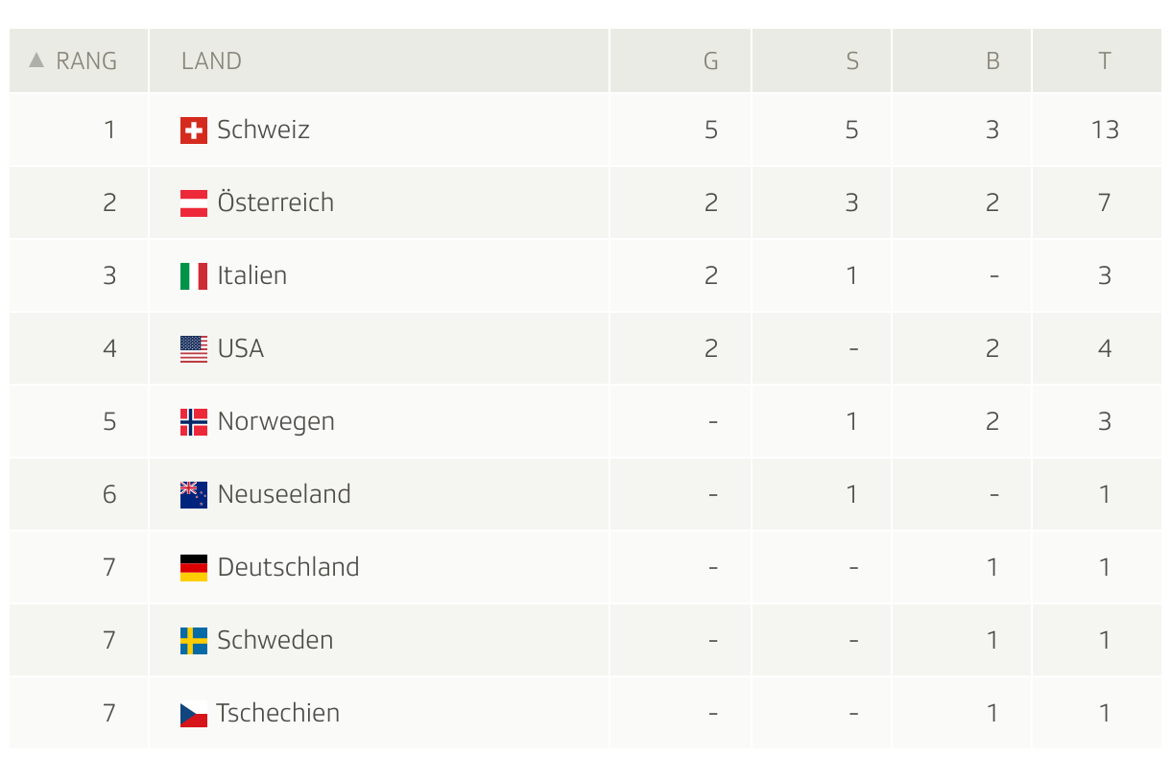Click the Deutschland country name
The width and height of the screenshot is (1171, 758).
coord(288,567)
